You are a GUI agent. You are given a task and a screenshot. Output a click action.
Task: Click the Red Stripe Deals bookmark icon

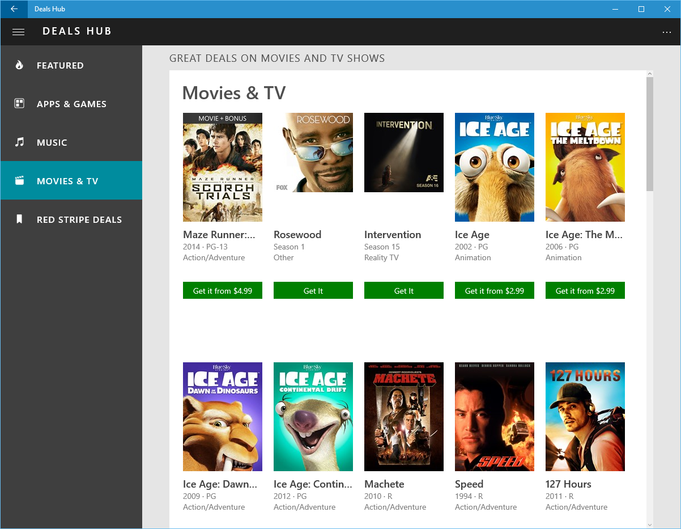point(19,219)
